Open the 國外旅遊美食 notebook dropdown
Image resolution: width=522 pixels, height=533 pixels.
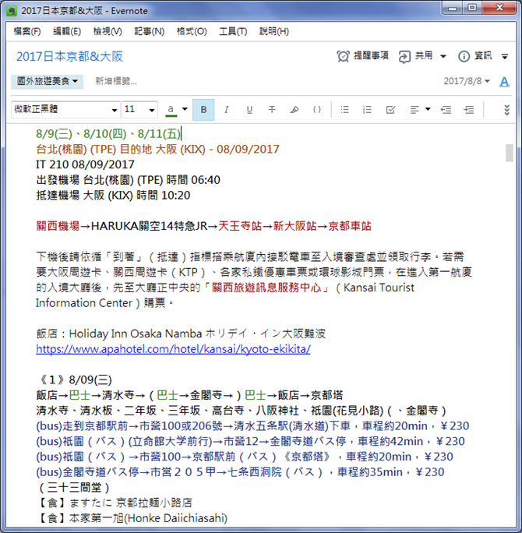tap(48, 81)
